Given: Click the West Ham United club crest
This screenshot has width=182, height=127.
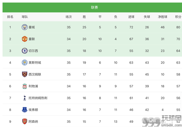Looking at the screenshot, I should point(25,74).
